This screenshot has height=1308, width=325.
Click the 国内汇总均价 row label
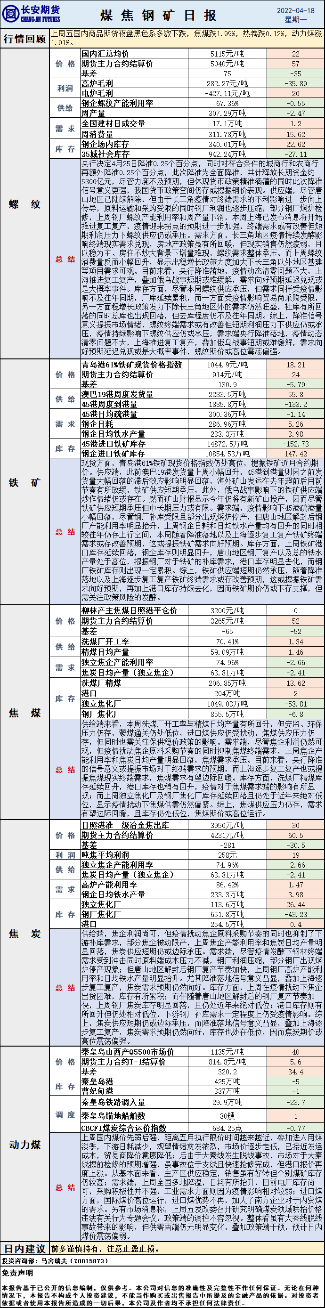[x=105, y=54]
